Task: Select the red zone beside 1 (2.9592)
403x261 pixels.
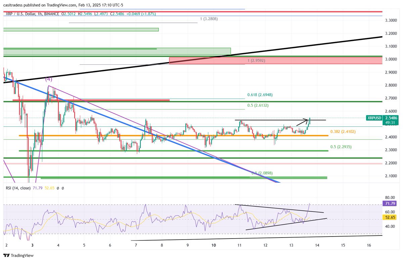Action: tap(275, 60)
